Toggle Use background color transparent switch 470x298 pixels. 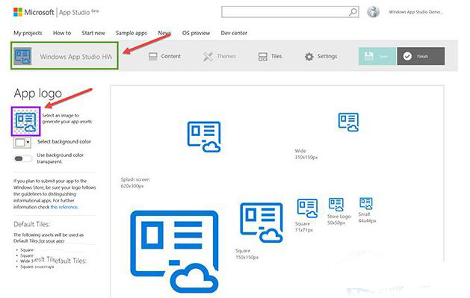pyautogui.click(x=22, y=158)
